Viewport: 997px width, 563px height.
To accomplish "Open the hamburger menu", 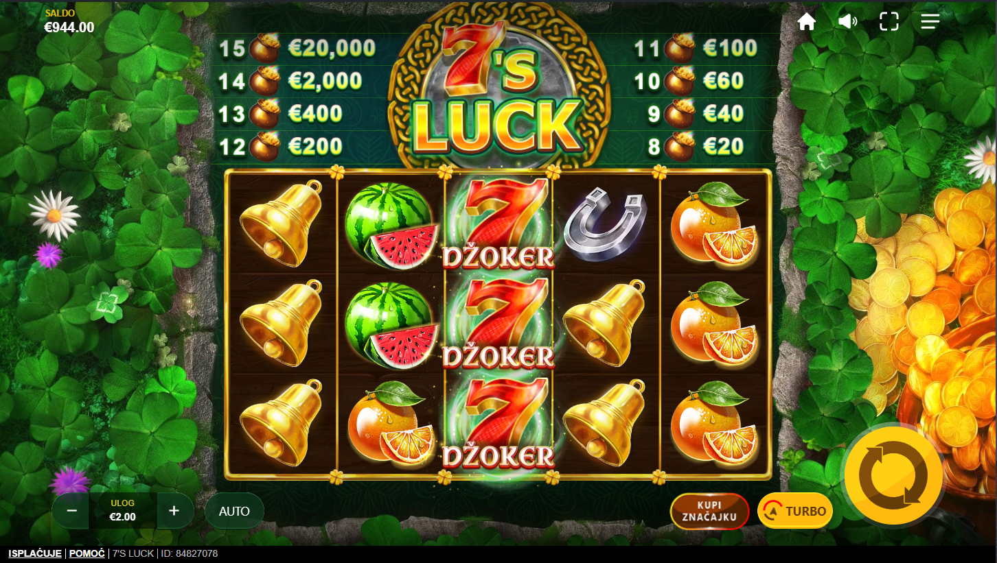I will pyautogui.click(x=930, y=21).
